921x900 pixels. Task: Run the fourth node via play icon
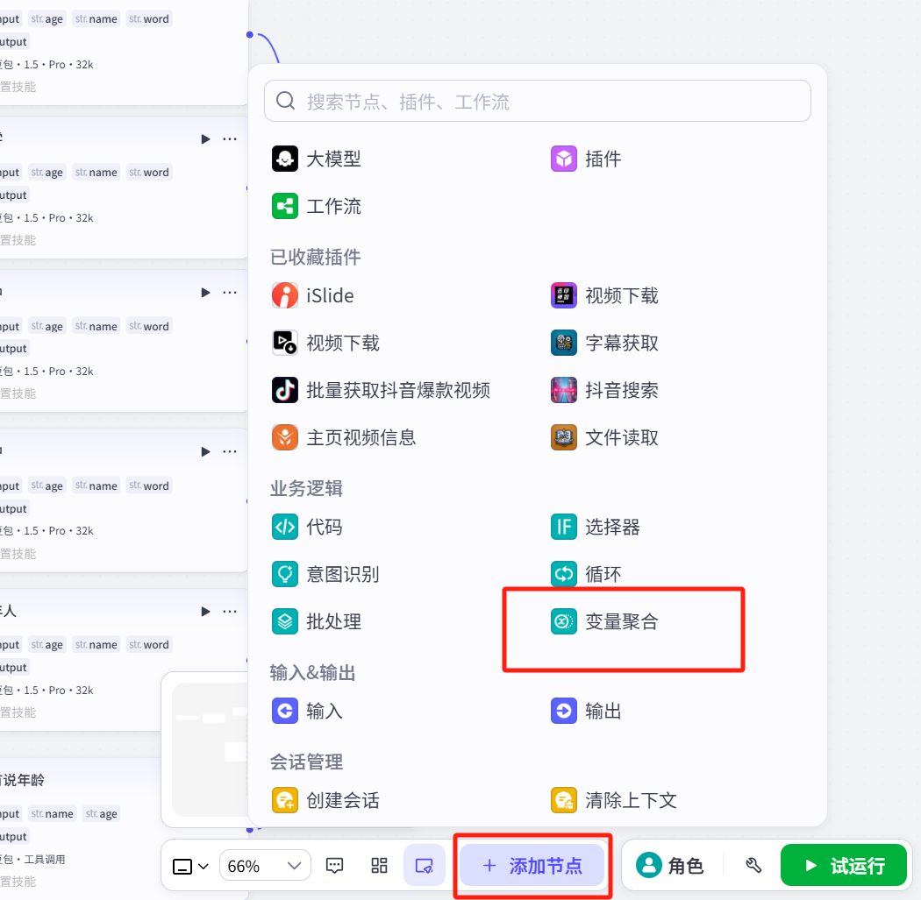click(x=205, y=451)
